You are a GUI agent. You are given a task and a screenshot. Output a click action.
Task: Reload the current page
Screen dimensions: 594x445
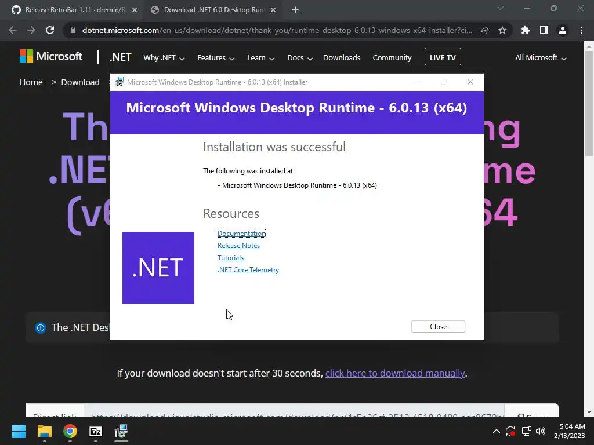(50, 30)
